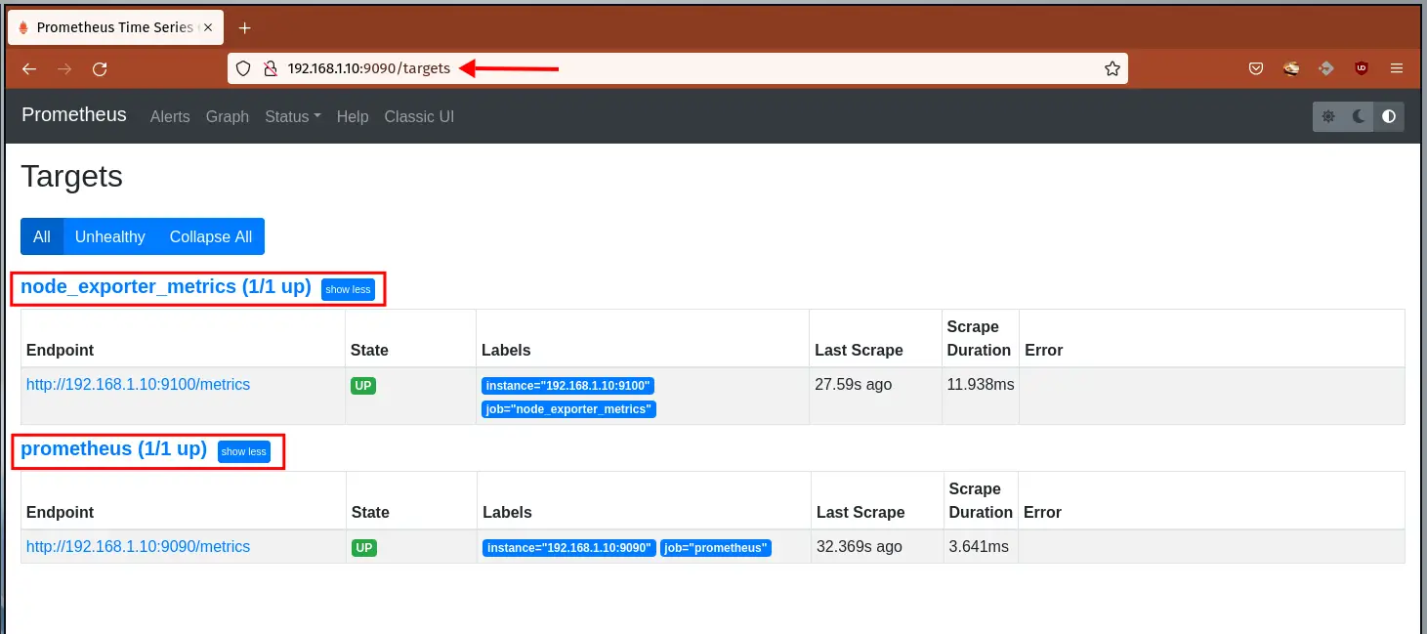This screenshot has width=1427, height=634.
Task: Open the node_exporter_metrics (1/1 up) heading link
Action: (x=166, y=287)
